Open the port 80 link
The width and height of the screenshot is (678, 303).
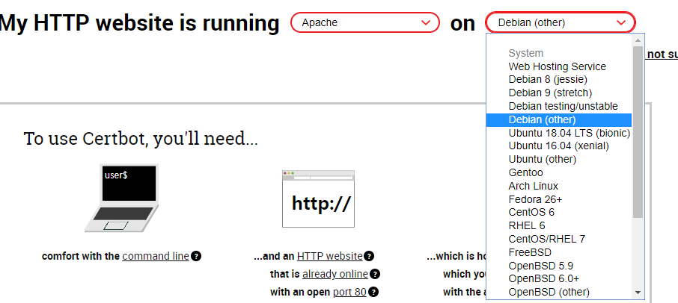tap(349, 293)
